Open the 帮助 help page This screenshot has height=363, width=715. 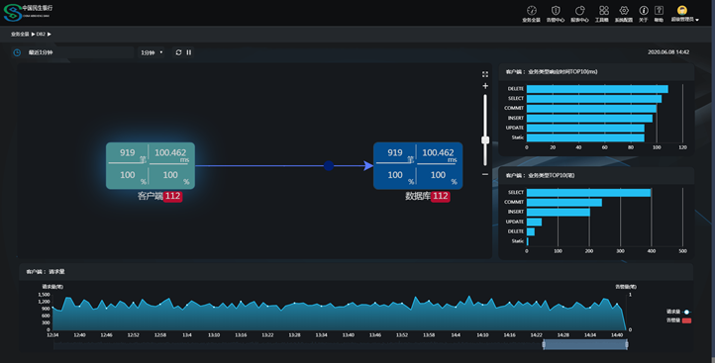click(659, 14)
